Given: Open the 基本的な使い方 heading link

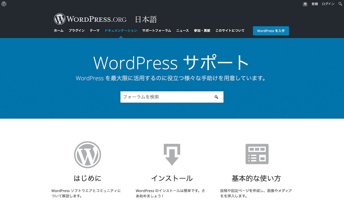Looking at the screenshot, I should (256, 178).
